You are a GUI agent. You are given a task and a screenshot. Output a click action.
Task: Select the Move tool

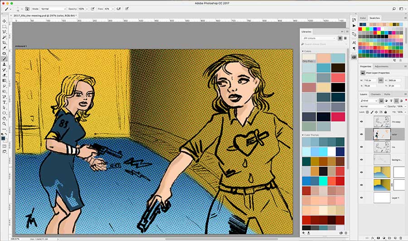5,21
